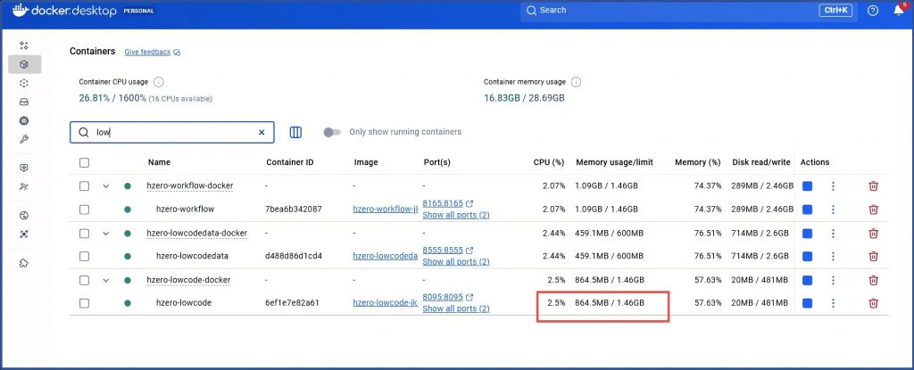This screenshot has width=914, height=370.
Task: Delete the hzero-lowcode container via trash icon
Action: 873,303
